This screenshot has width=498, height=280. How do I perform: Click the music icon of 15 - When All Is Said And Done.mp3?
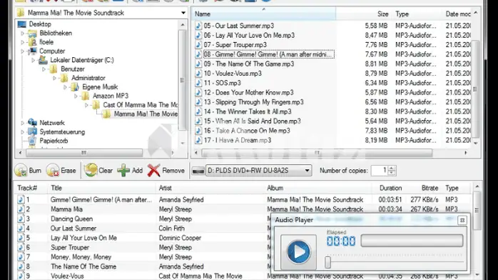198,121
